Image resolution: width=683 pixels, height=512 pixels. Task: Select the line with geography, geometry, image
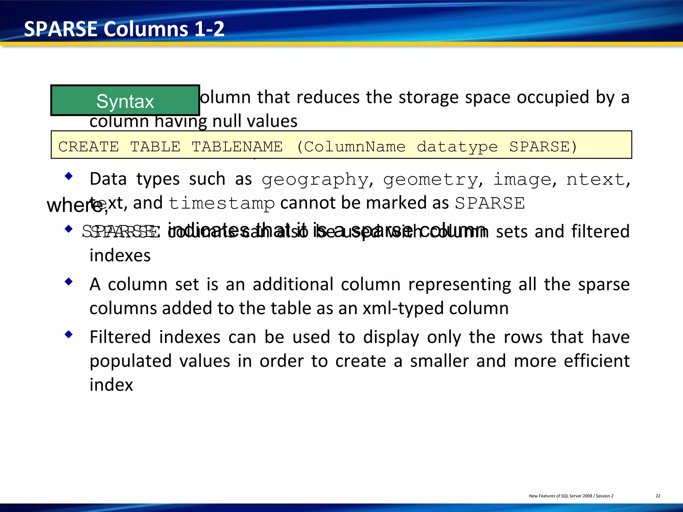[x=360, y=179]
